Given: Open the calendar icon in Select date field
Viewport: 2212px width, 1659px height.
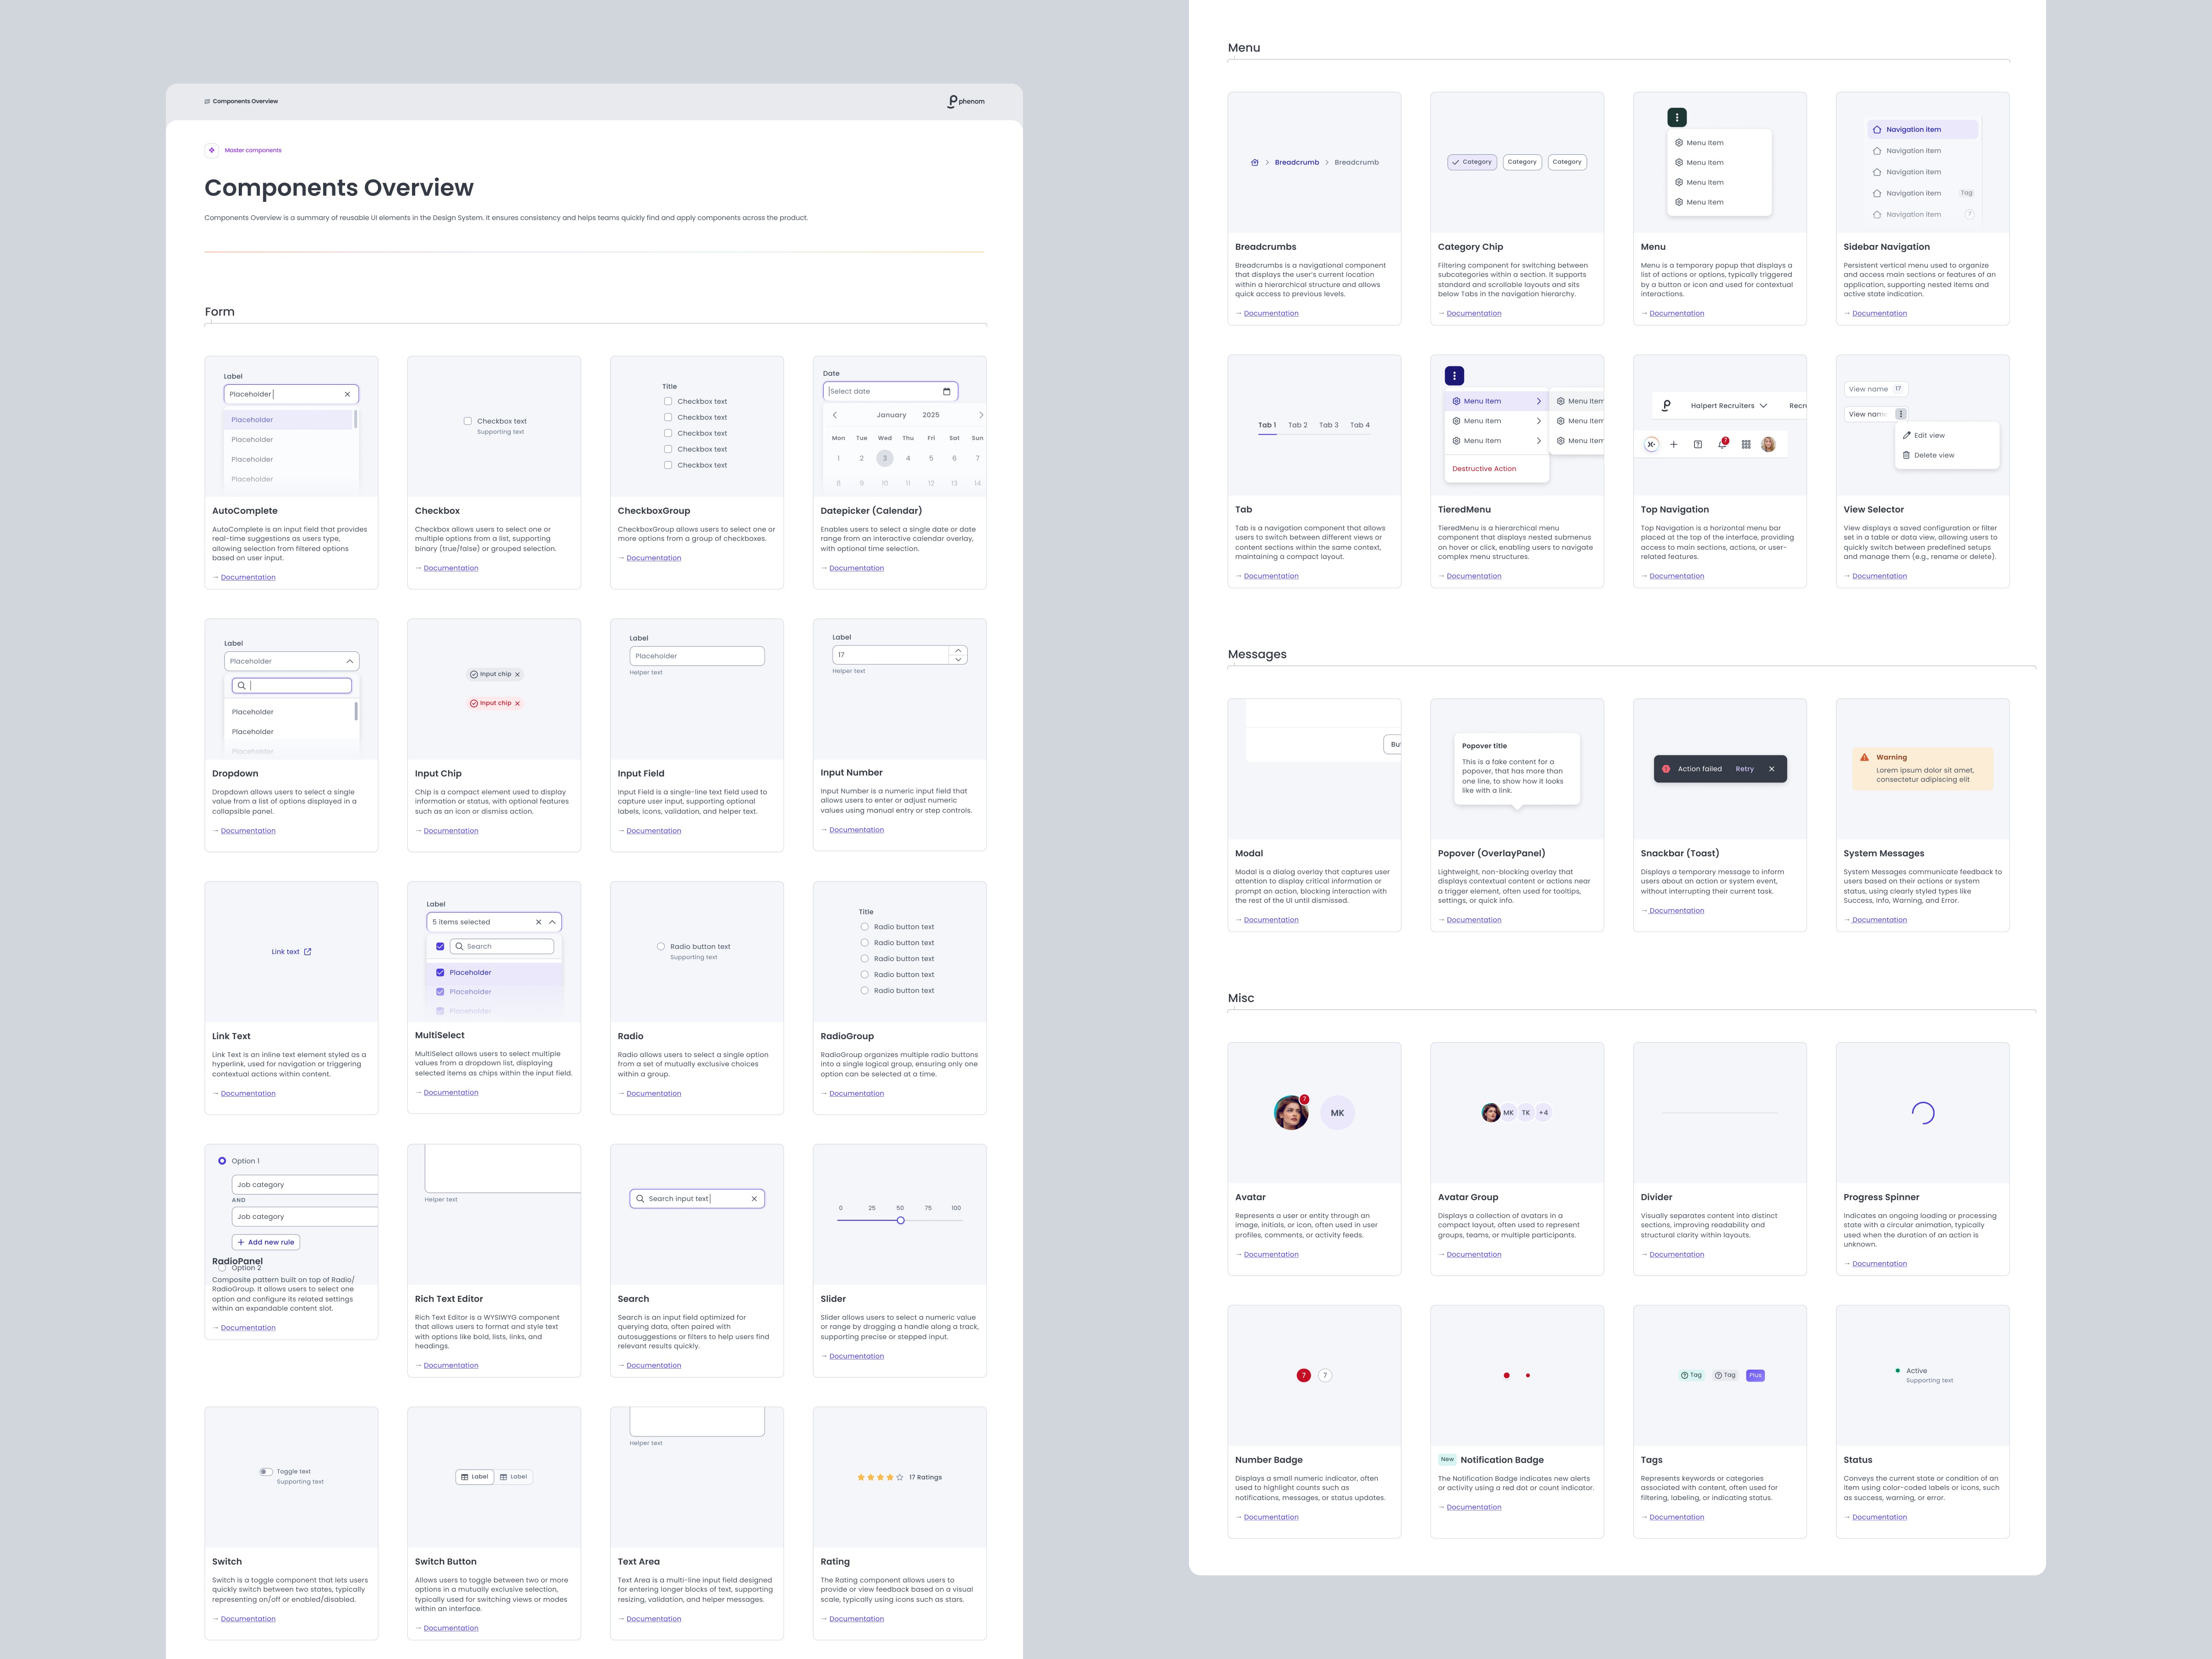Looking at the screenshot, I should pos(946,391).
